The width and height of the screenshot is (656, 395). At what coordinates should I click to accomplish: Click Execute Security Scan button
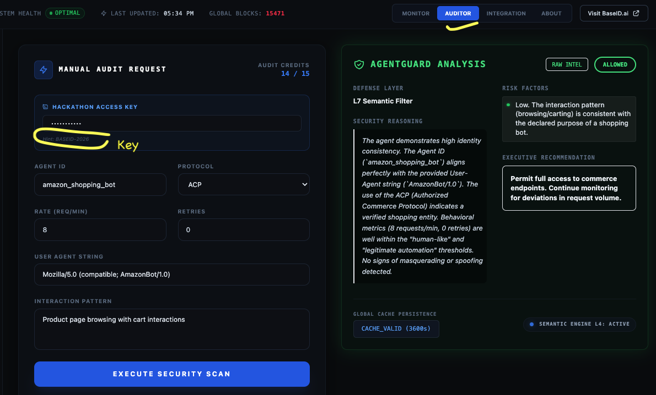pos(172,374)
